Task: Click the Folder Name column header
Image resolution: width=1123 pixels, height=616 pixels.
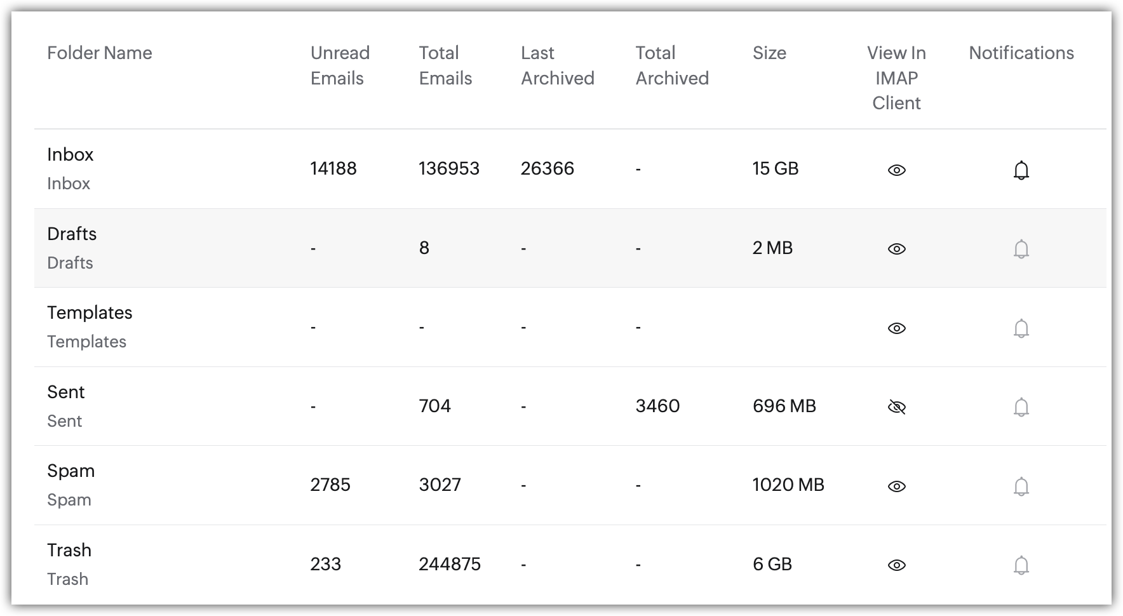Action: point(99,53)
